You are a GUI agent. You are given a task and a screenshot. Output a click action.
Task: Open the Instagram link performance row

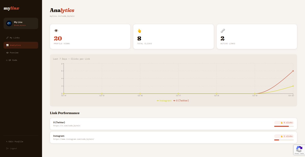(x=173, y=137)
